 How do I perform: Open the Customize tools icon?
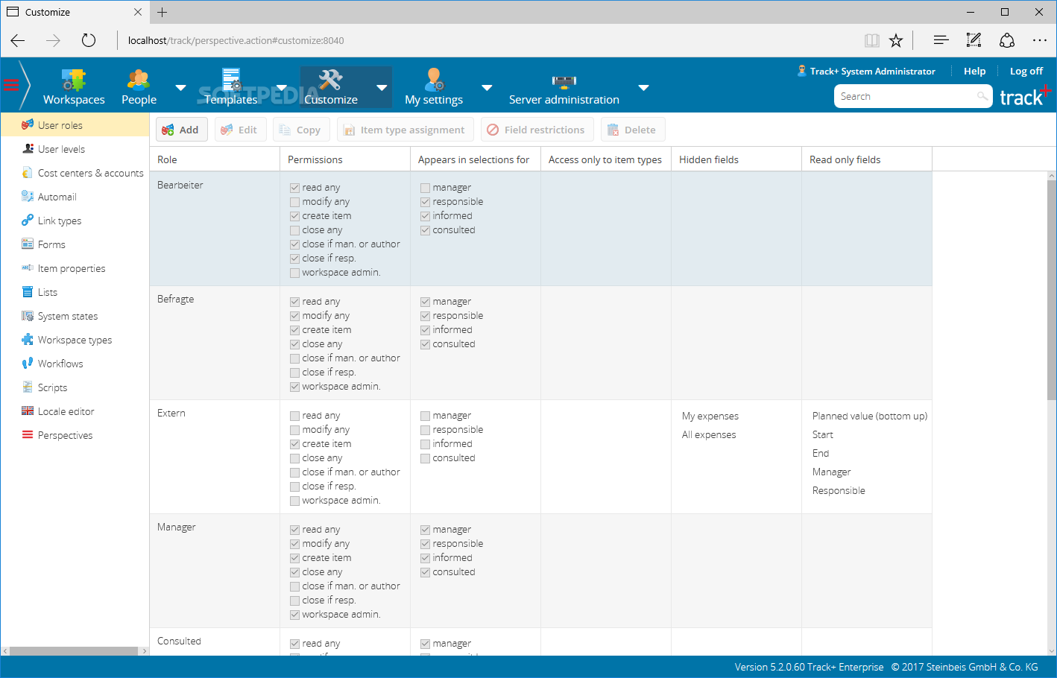[330, 80]
